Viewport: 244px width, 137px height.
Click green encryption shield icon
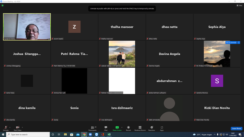point(3,5)
